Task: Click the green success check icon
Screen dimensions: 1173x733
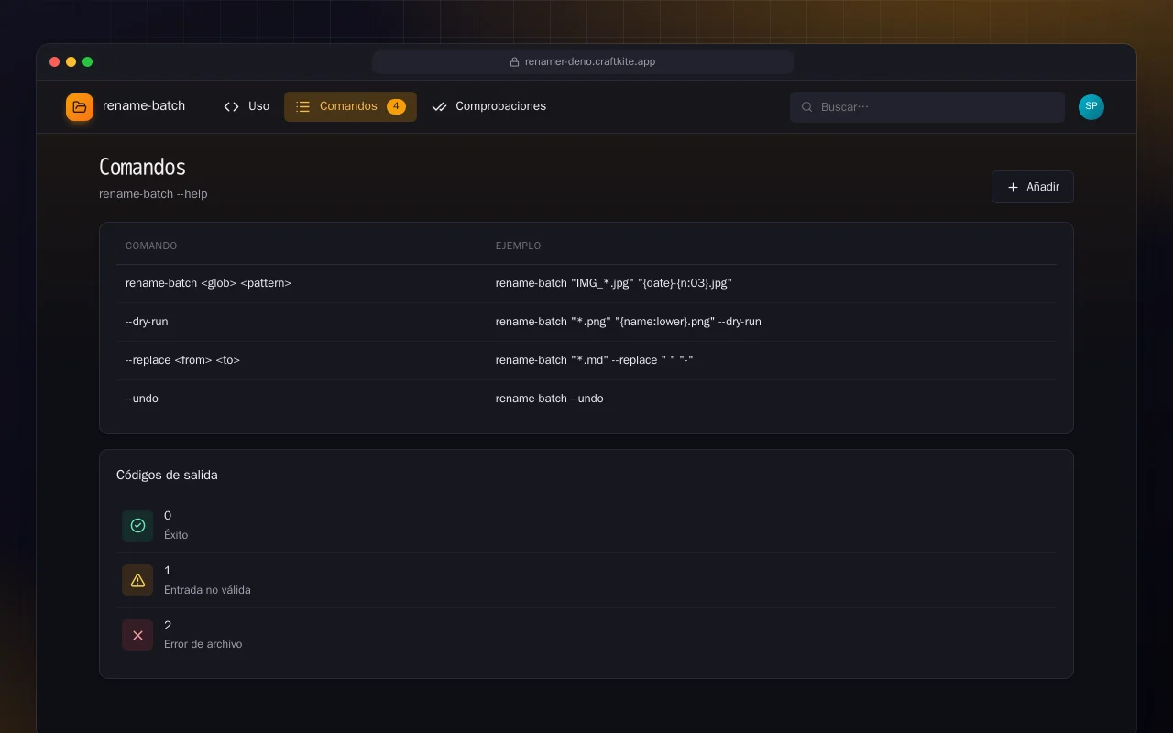Action: (x=137, y=525)
